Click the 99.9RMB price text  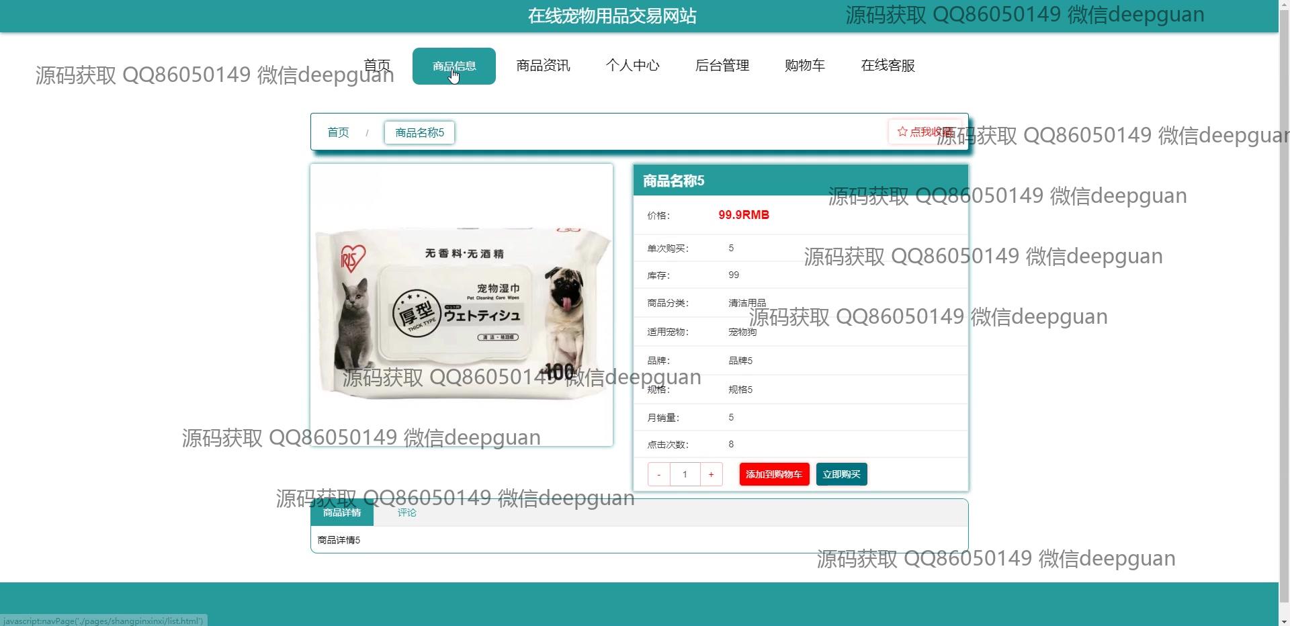pos(743,215)
